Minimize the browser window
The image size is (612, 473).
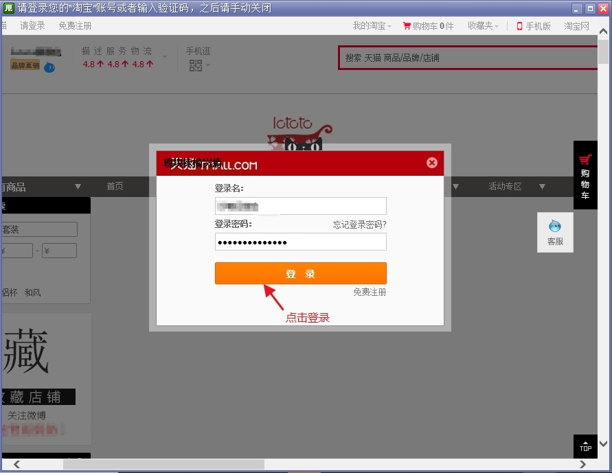click(577, 8)
